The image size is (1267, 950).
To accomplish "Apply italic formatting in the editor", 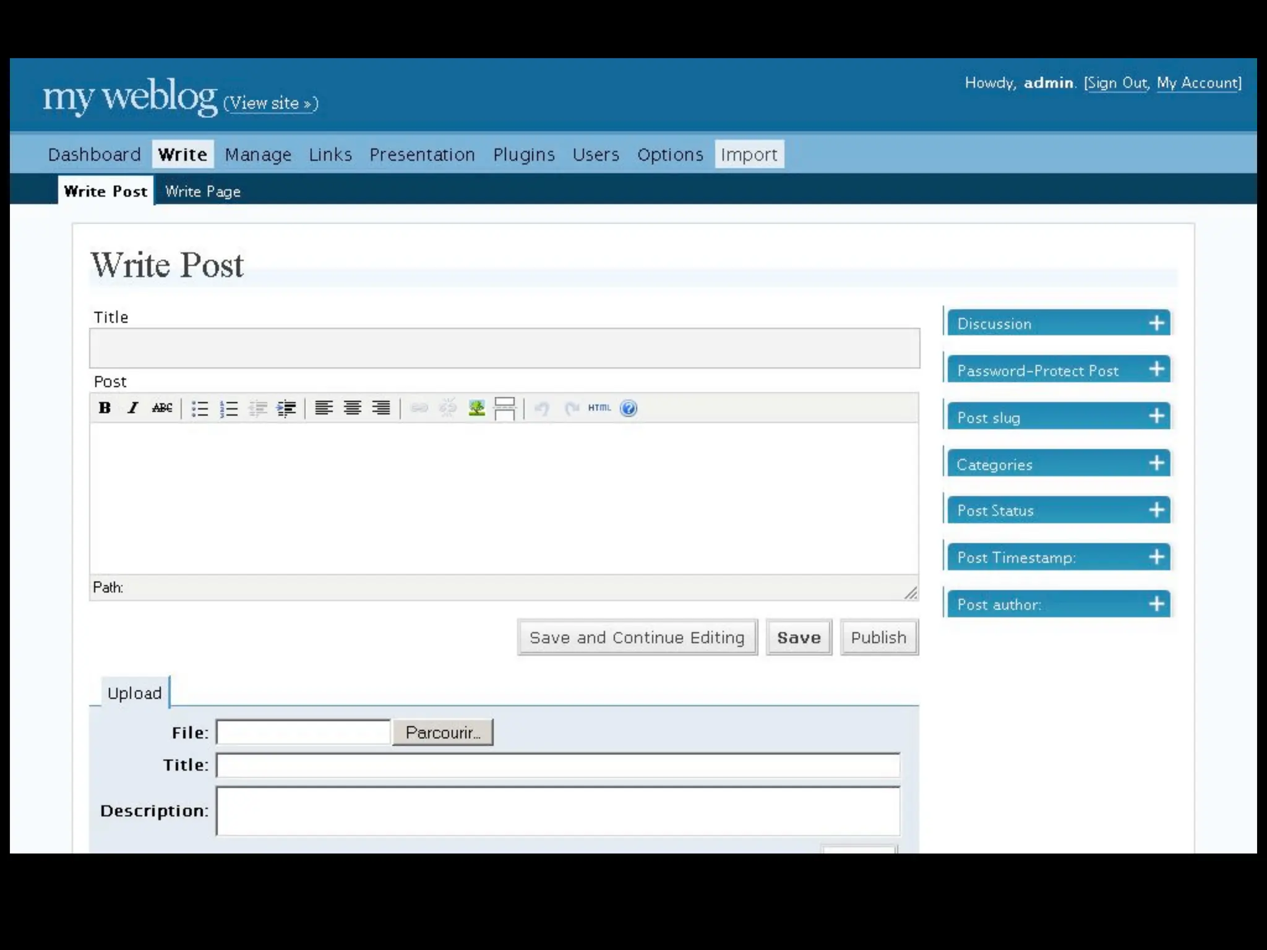I will [132, 408].
